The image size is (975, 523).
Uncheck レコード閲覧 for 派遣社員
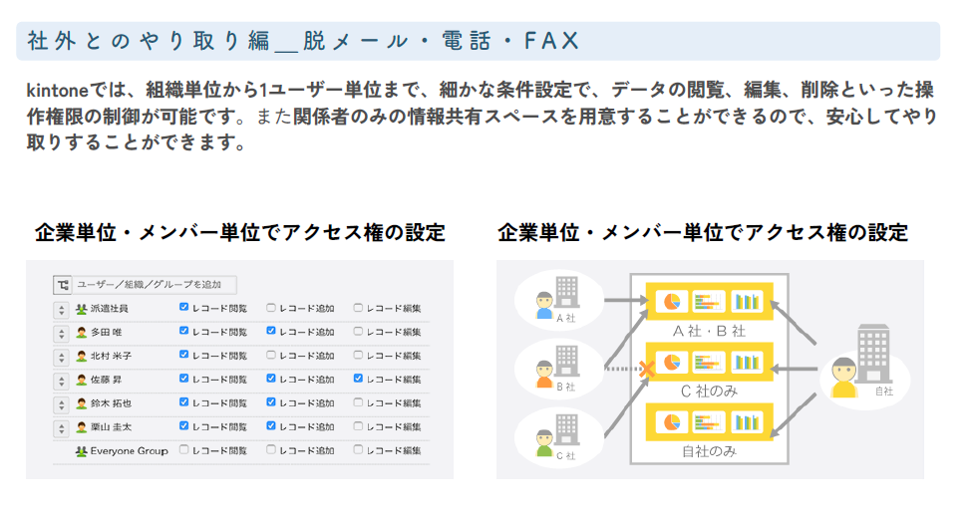(x=183, y=307)
